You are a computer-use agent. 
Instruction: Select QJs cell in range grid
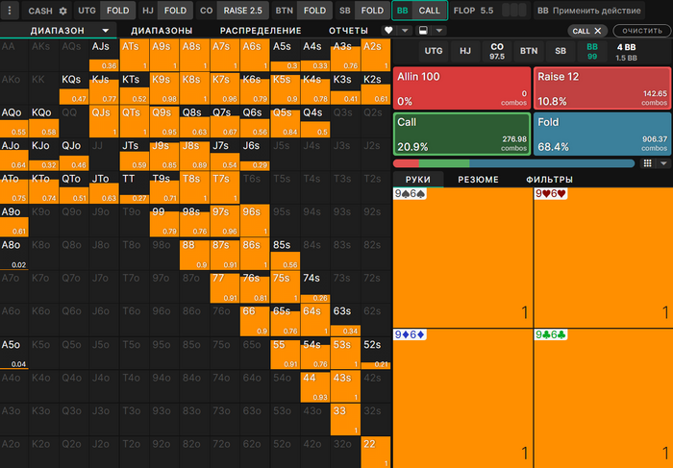[x=104, y=121]
